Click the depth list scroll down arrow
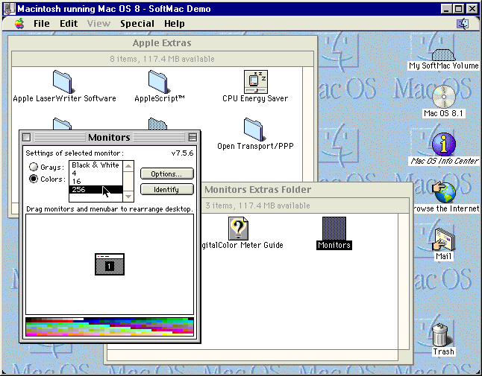 tap(128, 197)
